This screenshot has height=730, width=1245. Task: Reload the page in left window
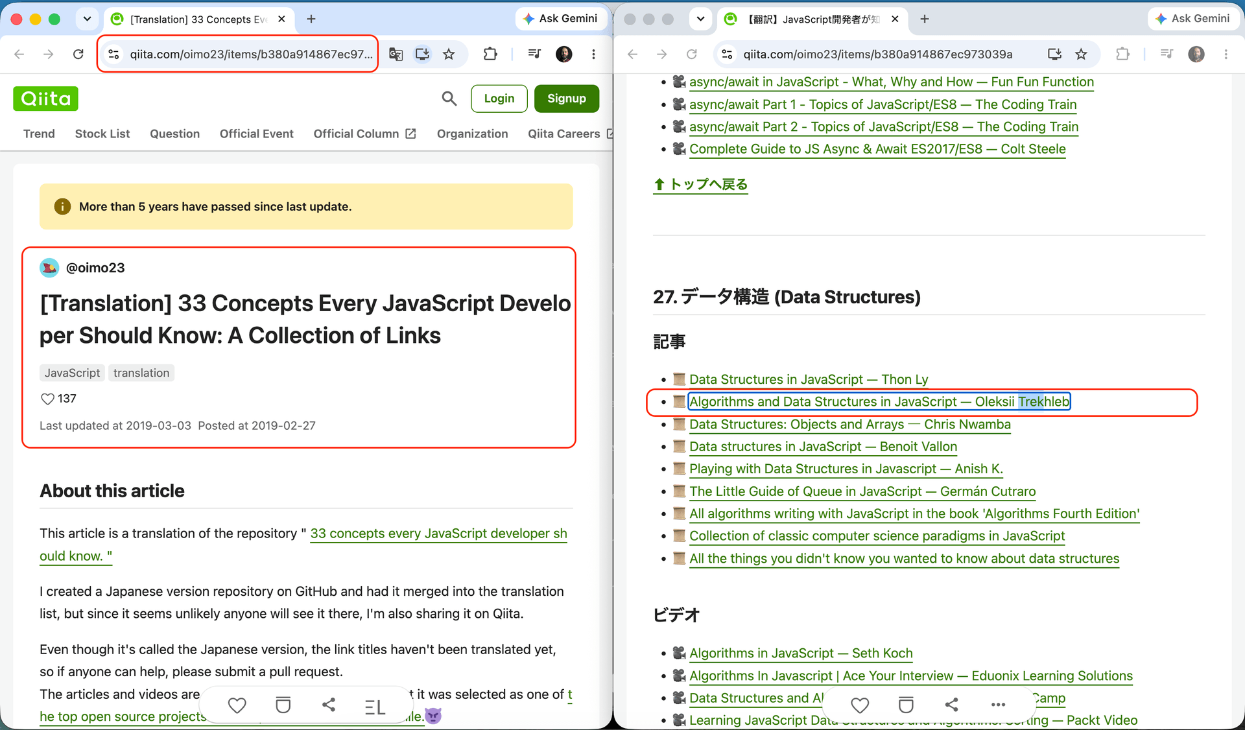[78, 54]
